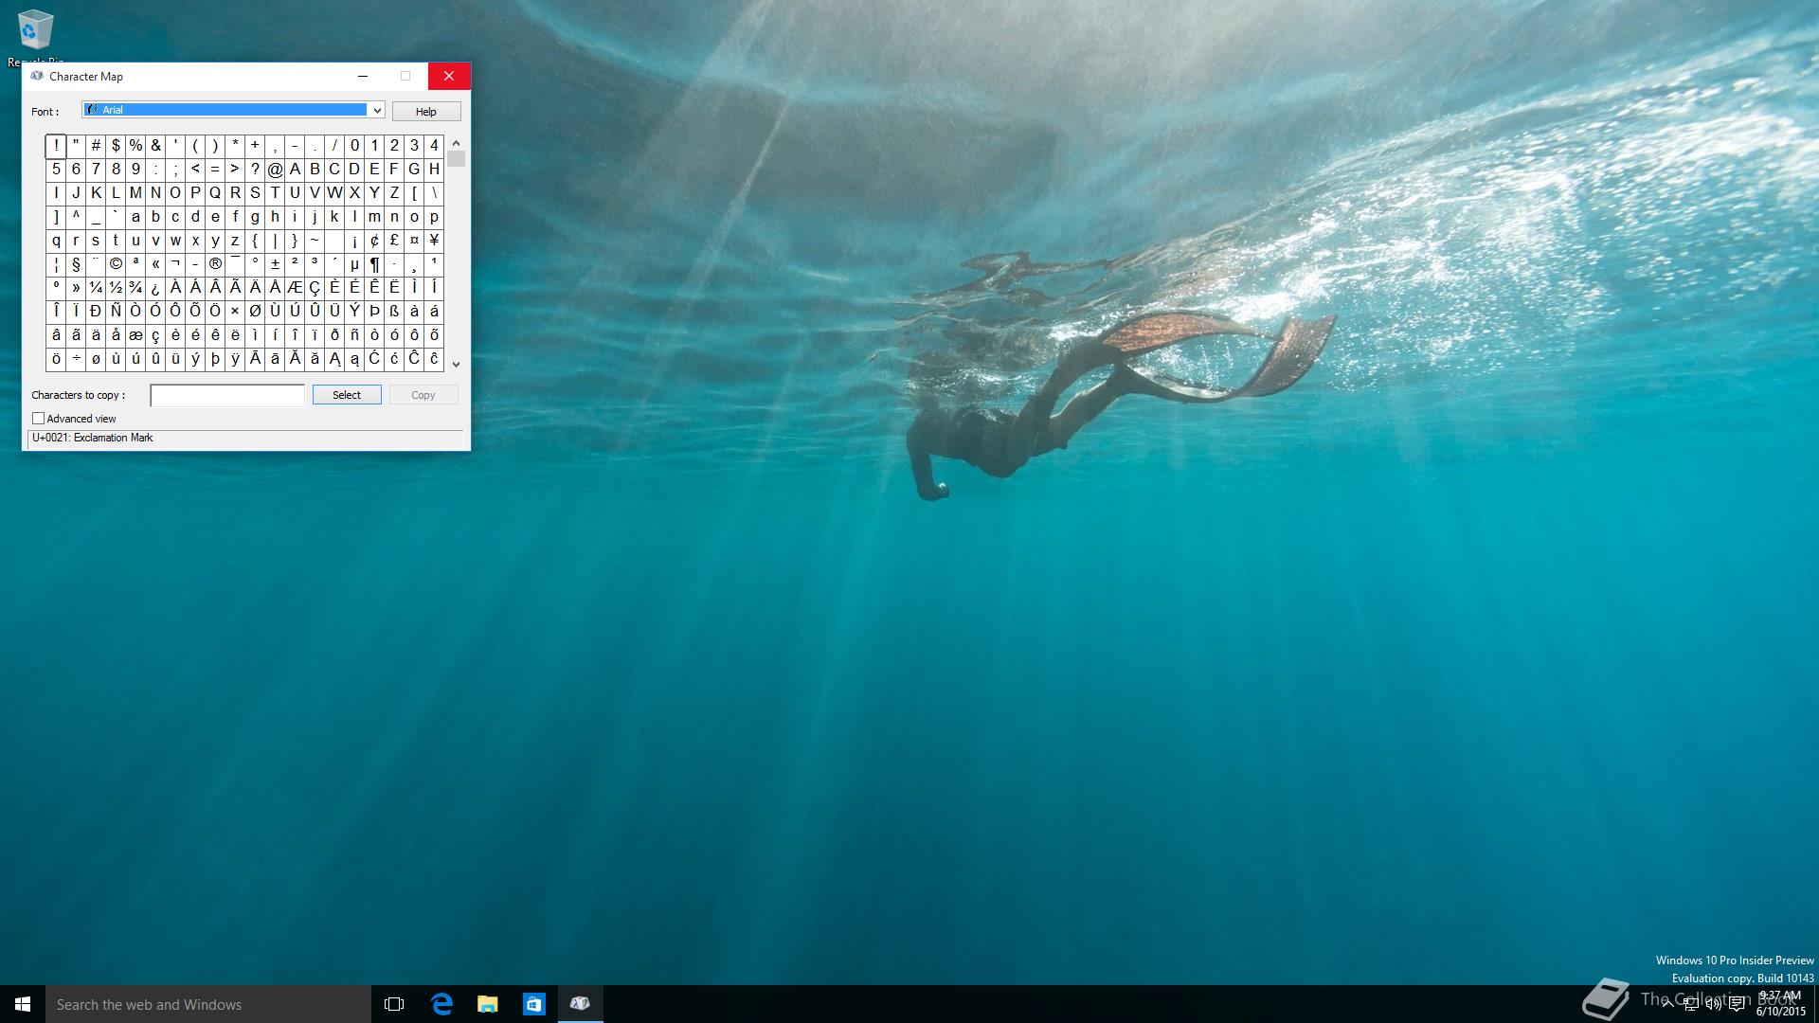Pick the one-quarter ¼ fraction
The height and width of the screenshot is (1023, 1819).
tap(96, 288)
